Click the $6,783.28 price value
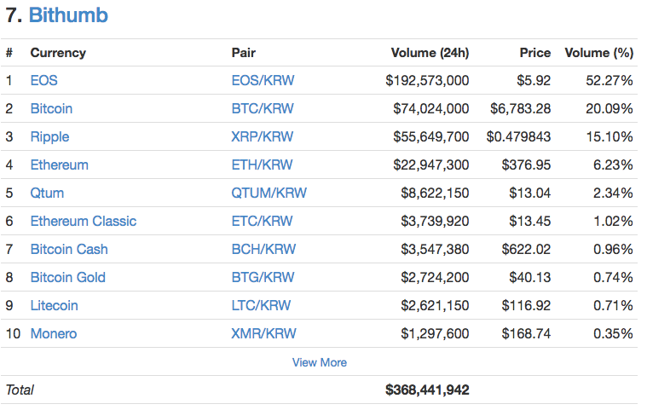This screenshot has width=647, height=410. tap(520, 108)
